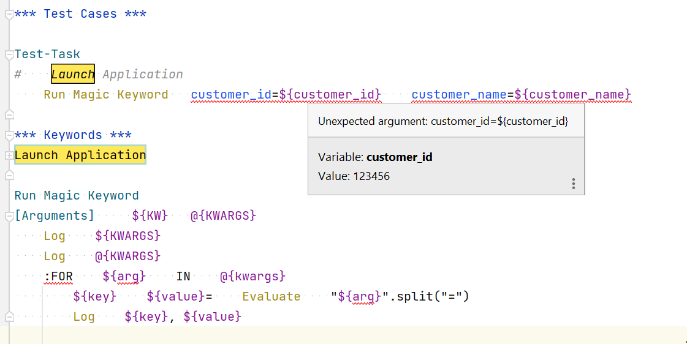The image size is (687, 344).
Task: Click the "Value: 123456" text in the tooltip
Action: [354, 177]
